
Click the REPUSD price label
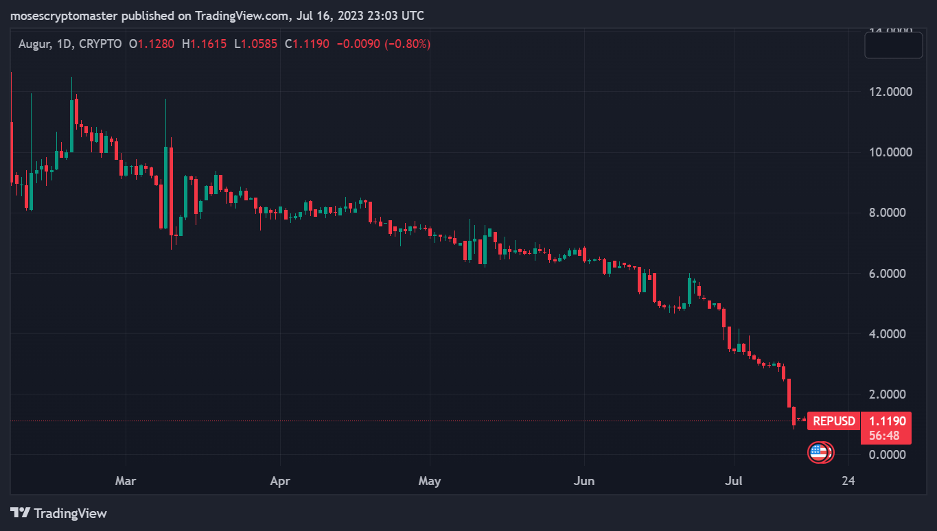point(834,421)
